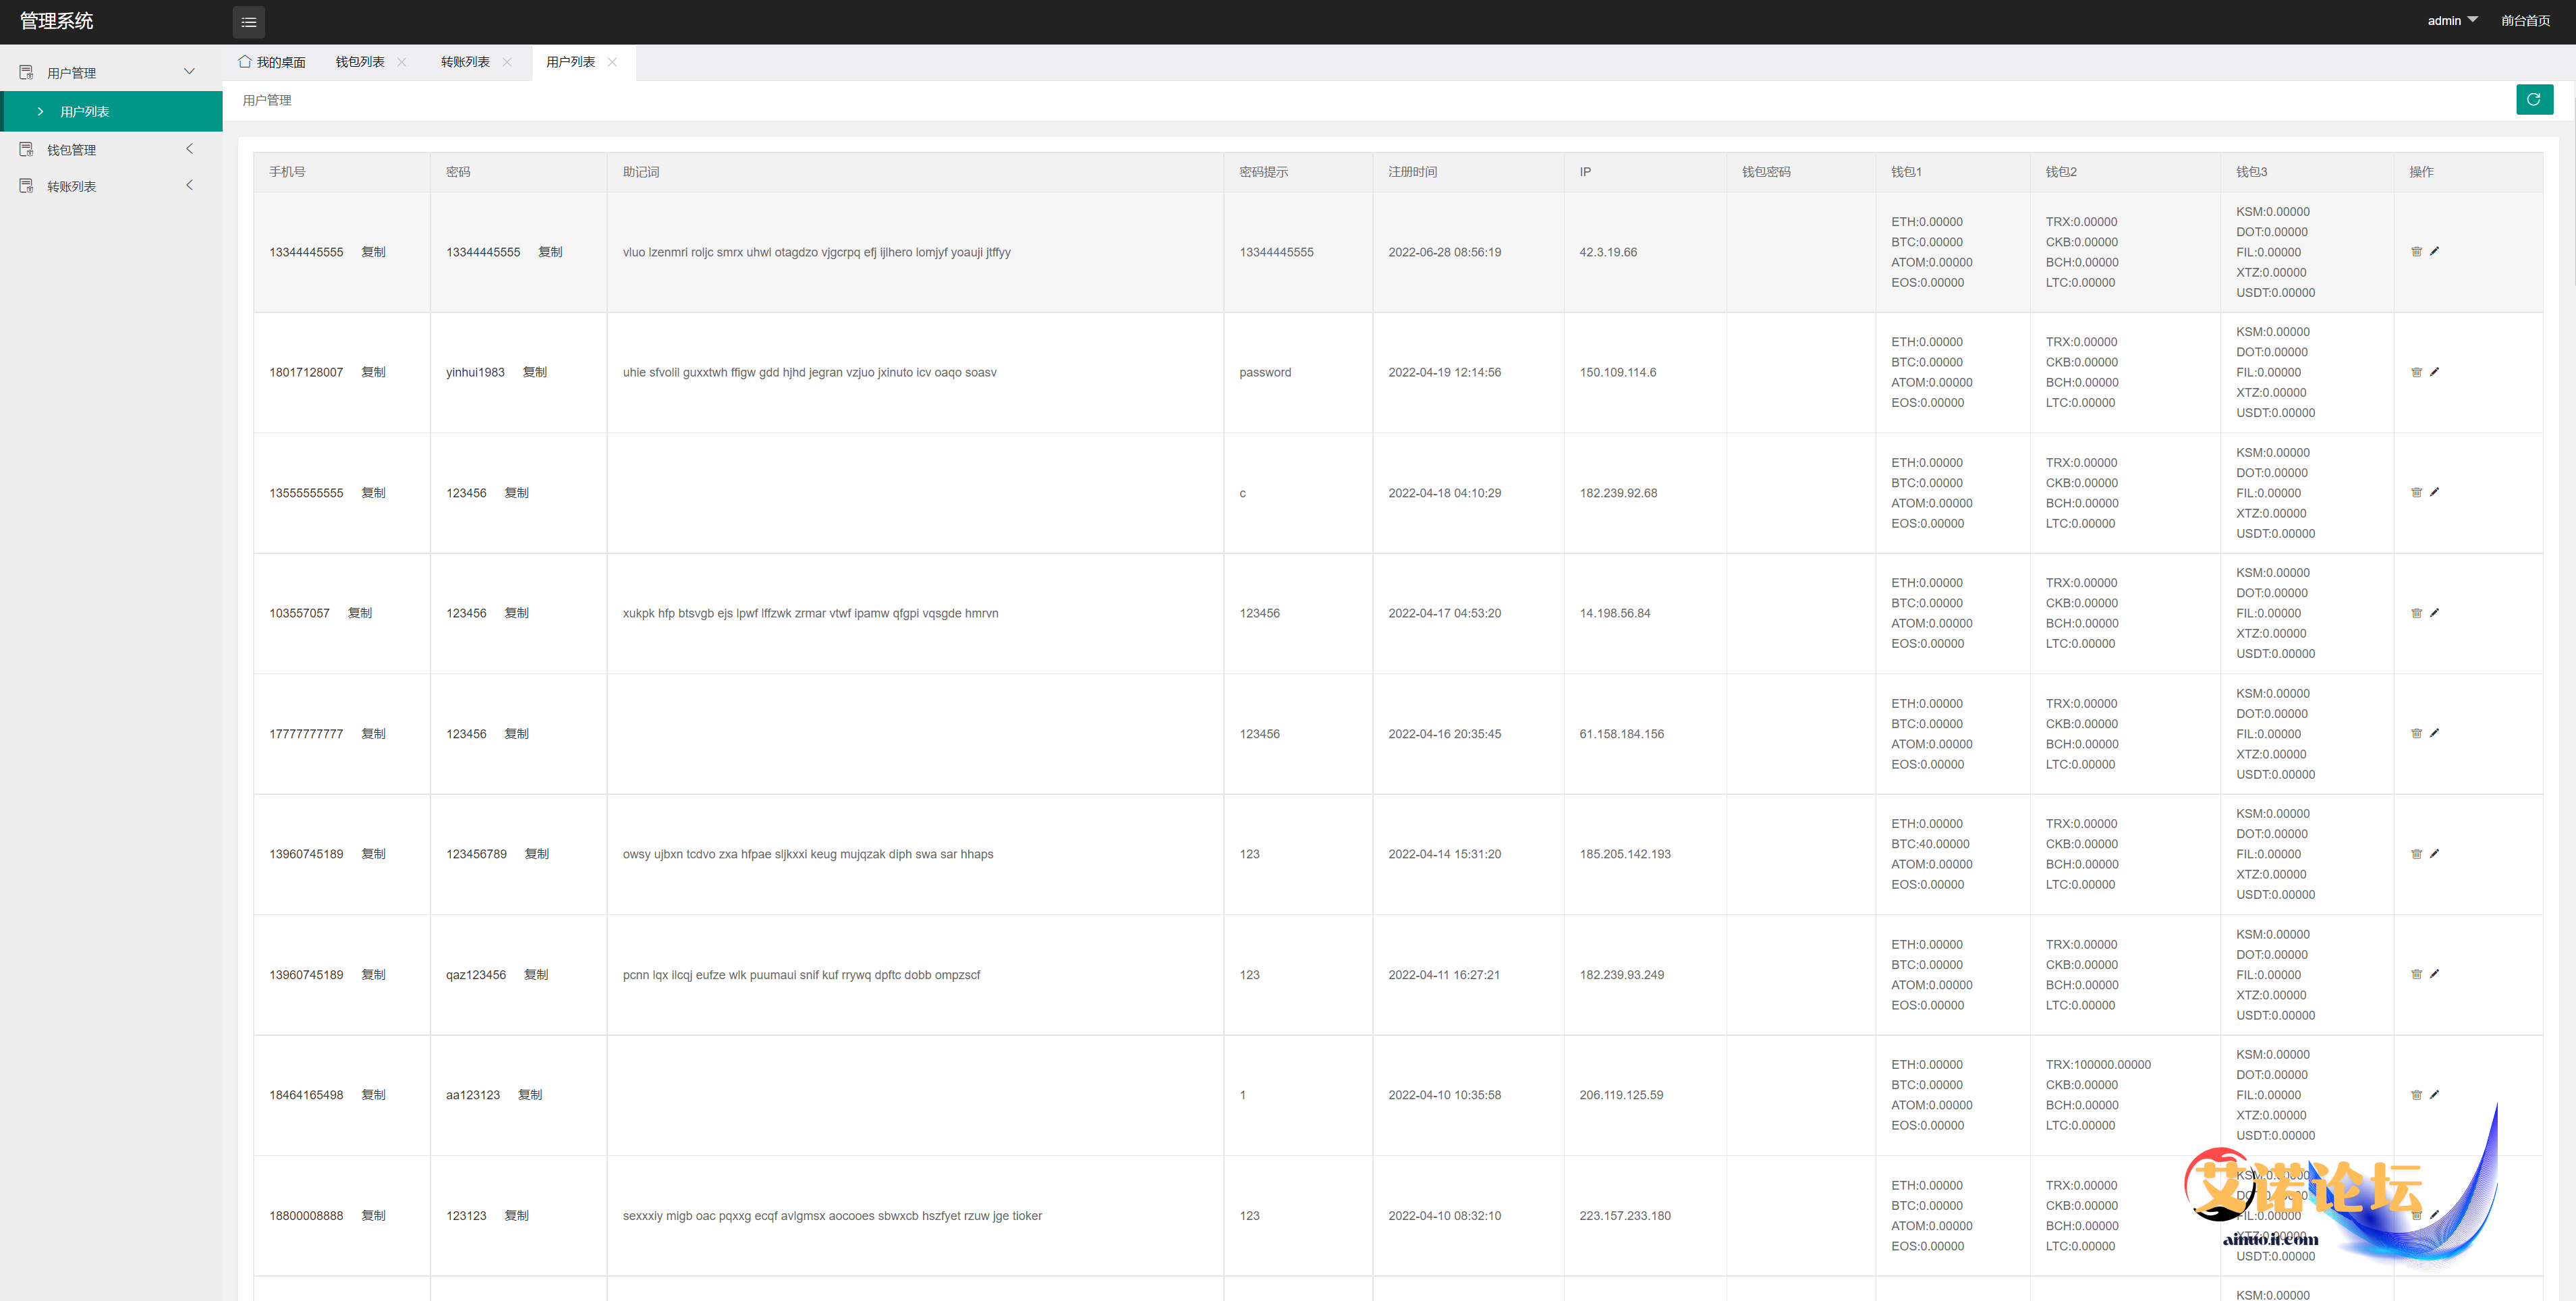Delete the 2022-04-11 user row trash icon
This screenshot has width=2576, height=1301.
pos(2416,974)
